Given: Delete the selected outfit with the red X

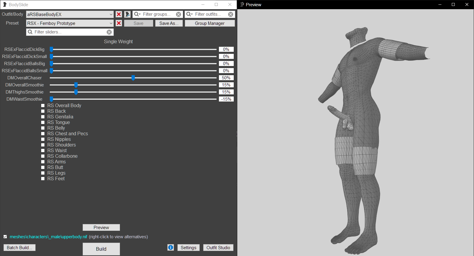Looking at the screenshot, I should (x=119, y=14).
